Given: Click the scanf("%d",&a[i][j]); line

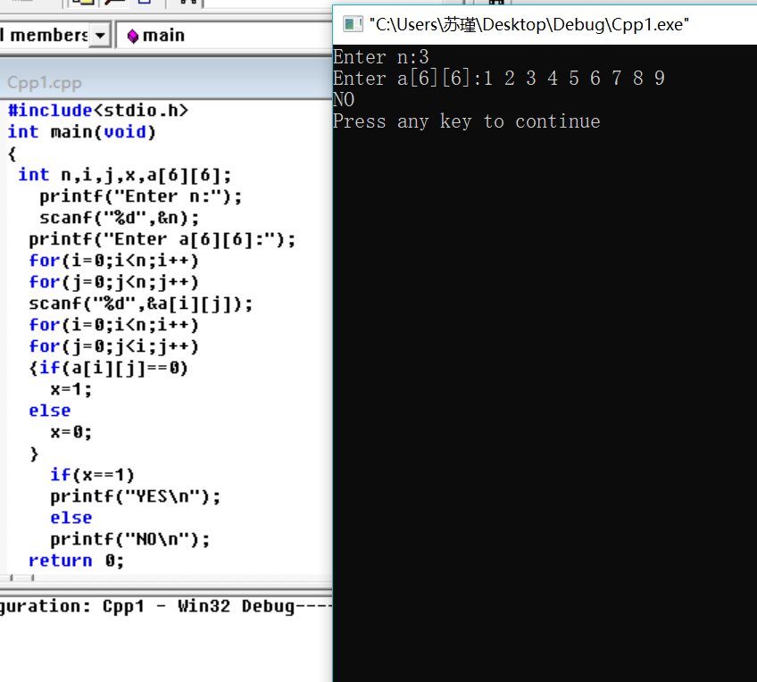Looking at the screenshot, I should pos(140,304).
